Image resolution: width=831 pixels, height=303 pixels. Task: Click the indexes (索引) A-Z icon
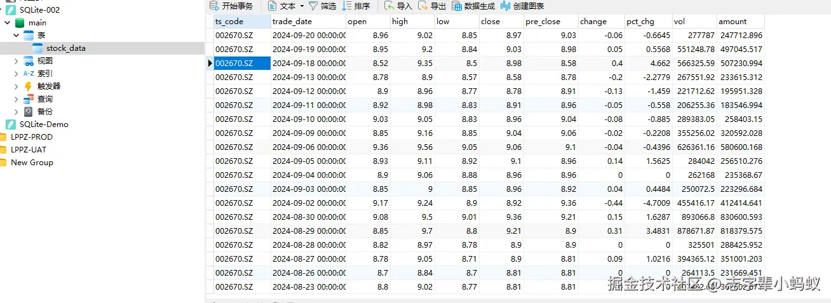coord(29,74)
